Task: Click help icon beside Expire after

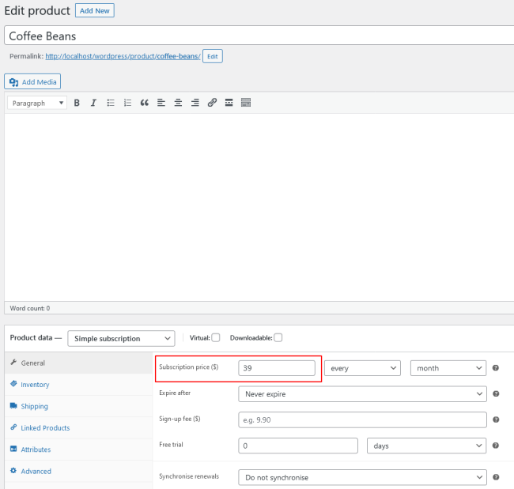Action: (x=496, y=393)
